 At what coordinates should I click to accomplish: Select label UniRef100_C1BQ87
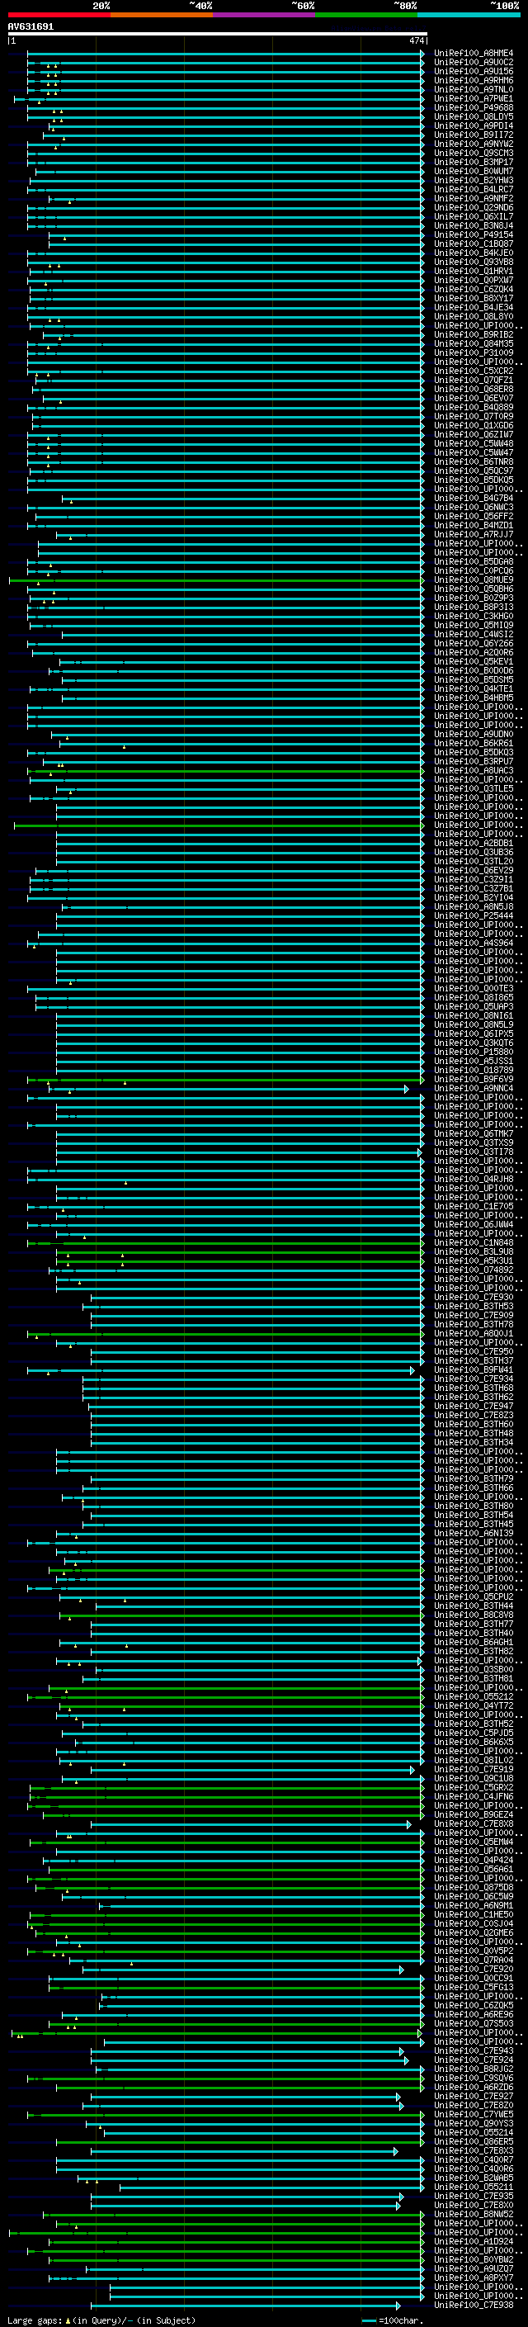pyautogui.click(x=474, y=244)
